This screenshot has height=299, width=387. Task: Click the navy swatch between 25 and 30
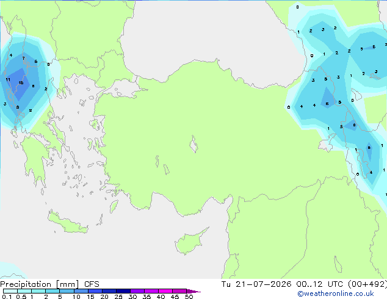click(x=123, y=291)
